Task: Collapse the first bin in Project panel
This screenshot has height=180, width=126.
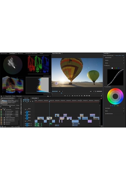Action: [x=3, y=110]
